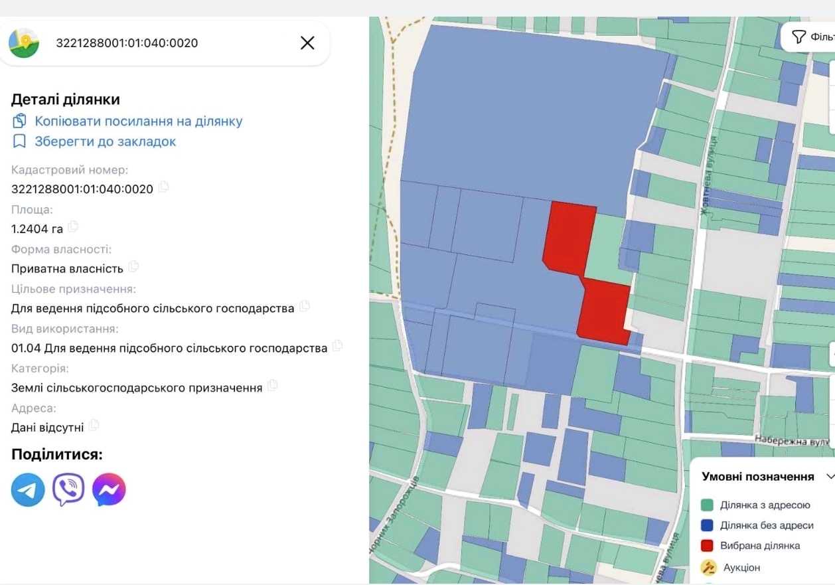Click the 'Приватна власність' text
Image resolution: width=835 pixels, height=585 pixels.
(67, 269)
